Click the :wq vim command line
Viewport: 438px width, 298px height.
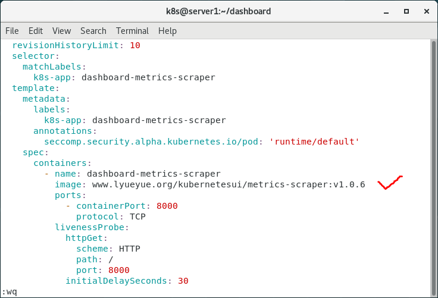coord(10,292)
